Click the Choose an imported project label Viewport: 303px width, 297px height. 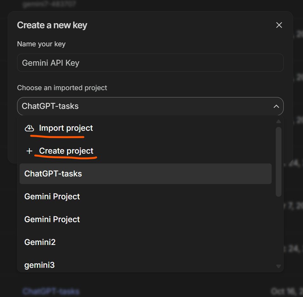pyautogui.click(x=62, y=88)
